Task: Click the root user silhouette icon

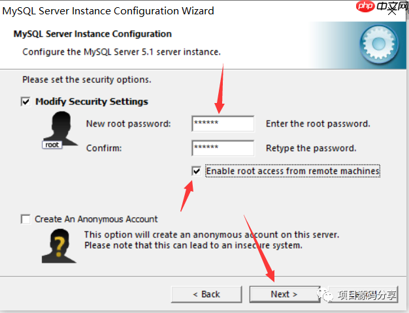Action: 61,128
